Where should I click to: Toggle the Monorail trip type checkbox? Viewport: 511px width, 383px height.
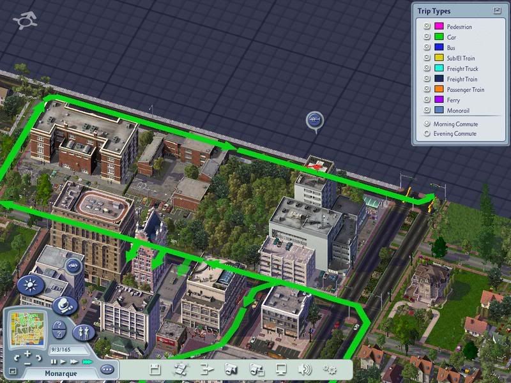(427, 110)
